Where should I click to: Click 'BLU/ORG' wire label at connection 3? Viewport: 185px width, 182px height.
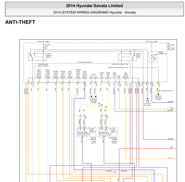tap(171, 110)
